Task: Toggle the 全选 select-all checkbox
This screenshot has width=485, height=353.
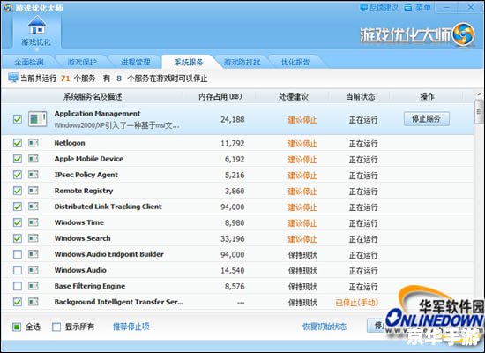Action: [x=17, y=327]
